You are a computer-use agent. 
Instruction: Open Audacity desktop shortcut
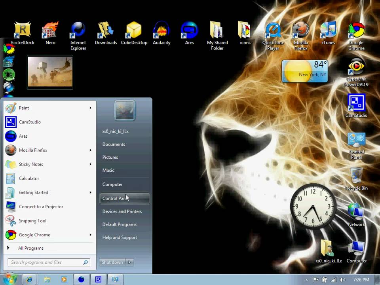(x=161, y=33)
